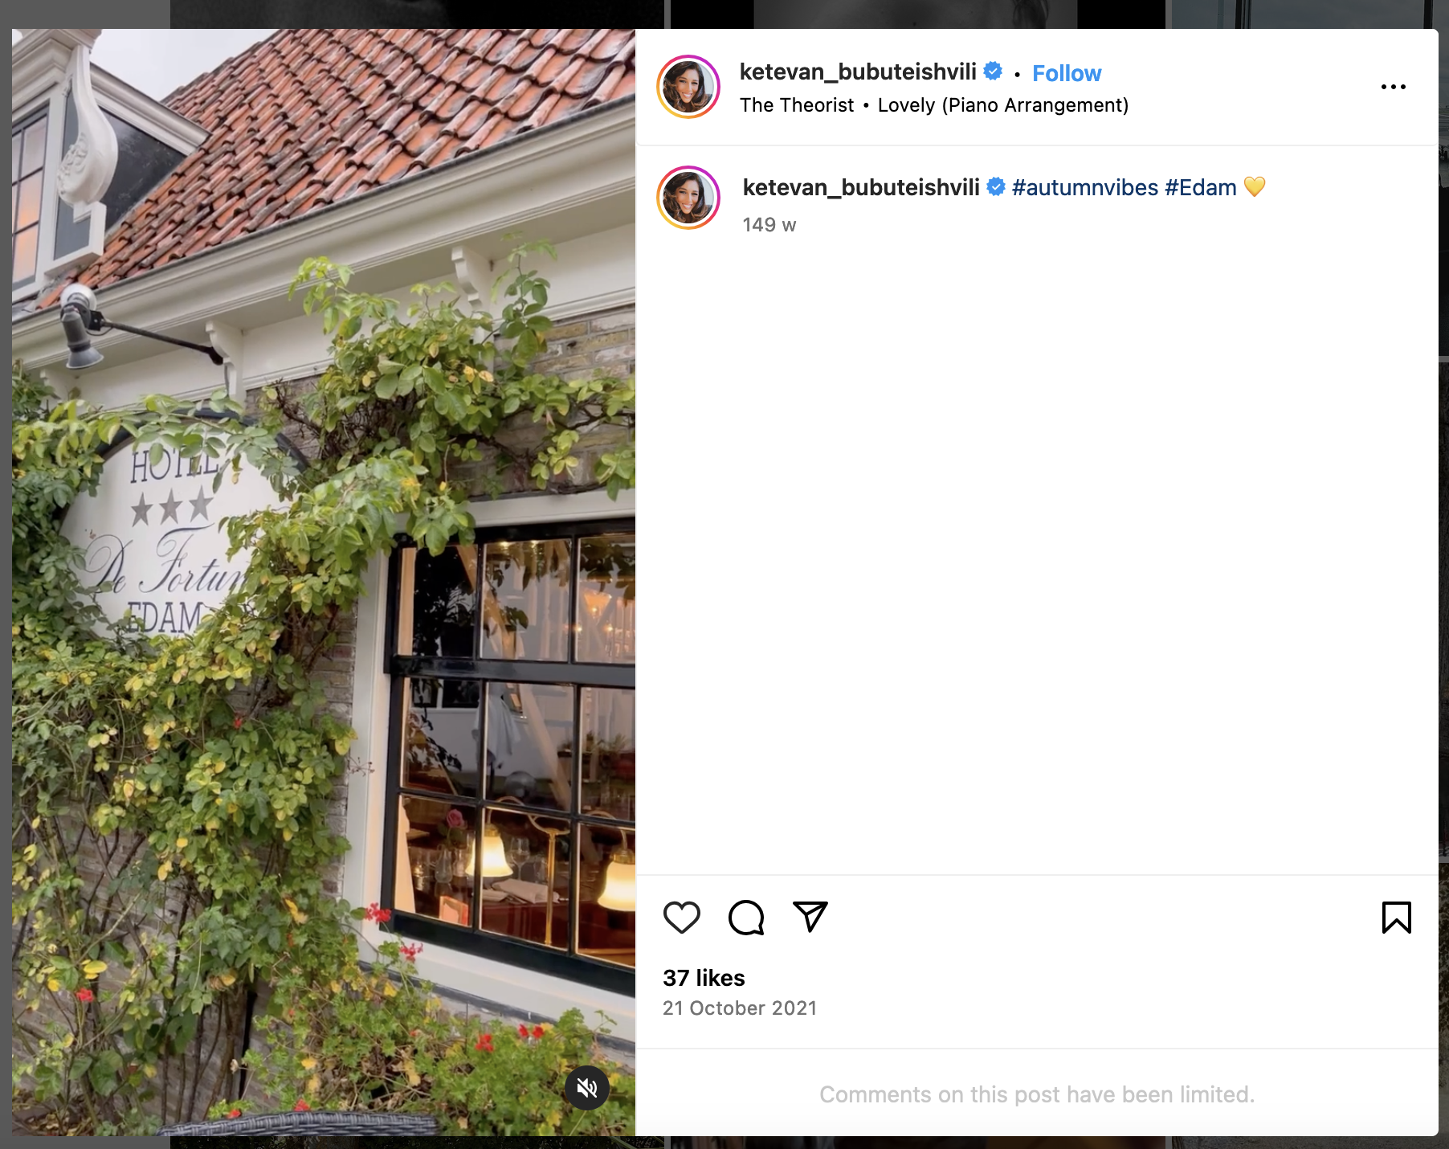Click the verified badge beside the caption username
This screenshot has height=1149, width=1449.
tap(996, 187)
